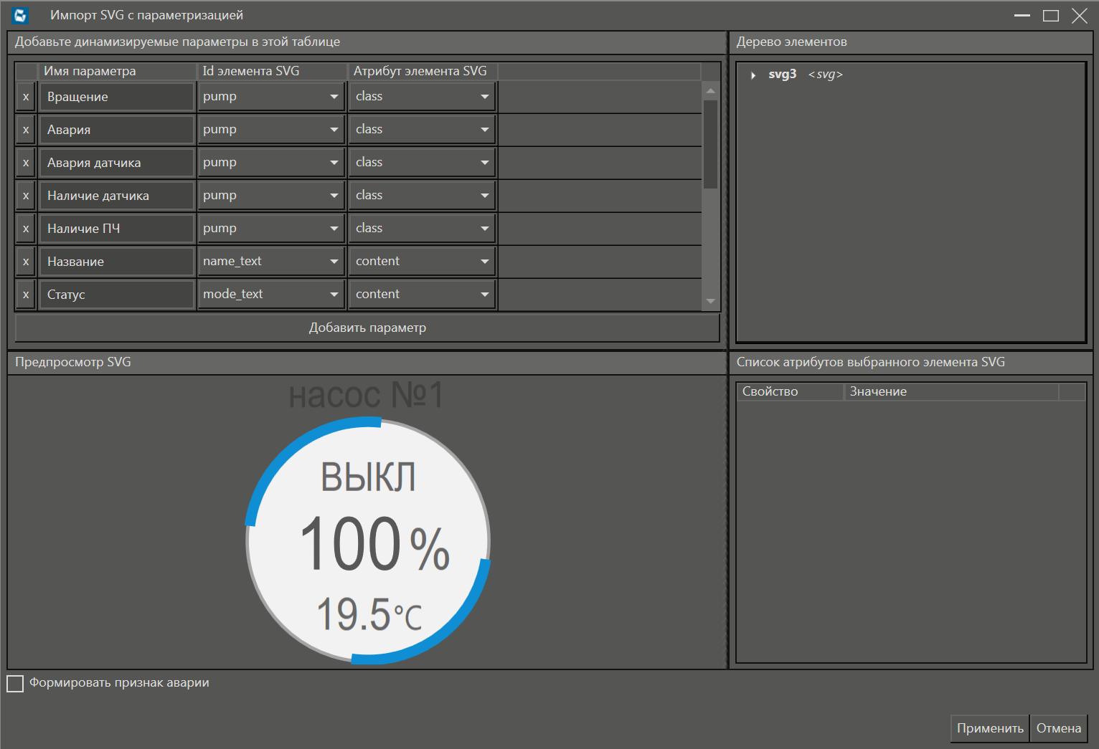1099x749 pixels.
Task: Expand the svg3 tree node
Action: (753, 75)
